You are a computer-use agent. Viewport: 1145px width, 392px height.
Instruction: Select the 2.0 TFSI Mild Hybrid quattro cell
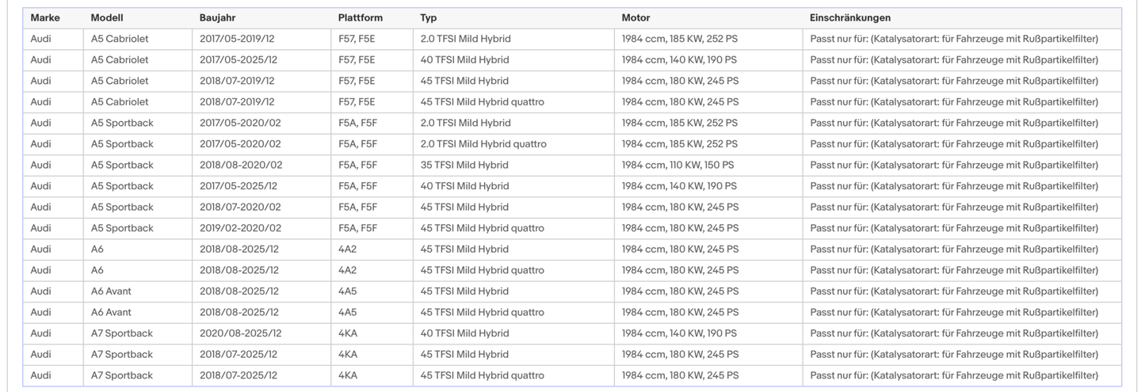(483, 144)
